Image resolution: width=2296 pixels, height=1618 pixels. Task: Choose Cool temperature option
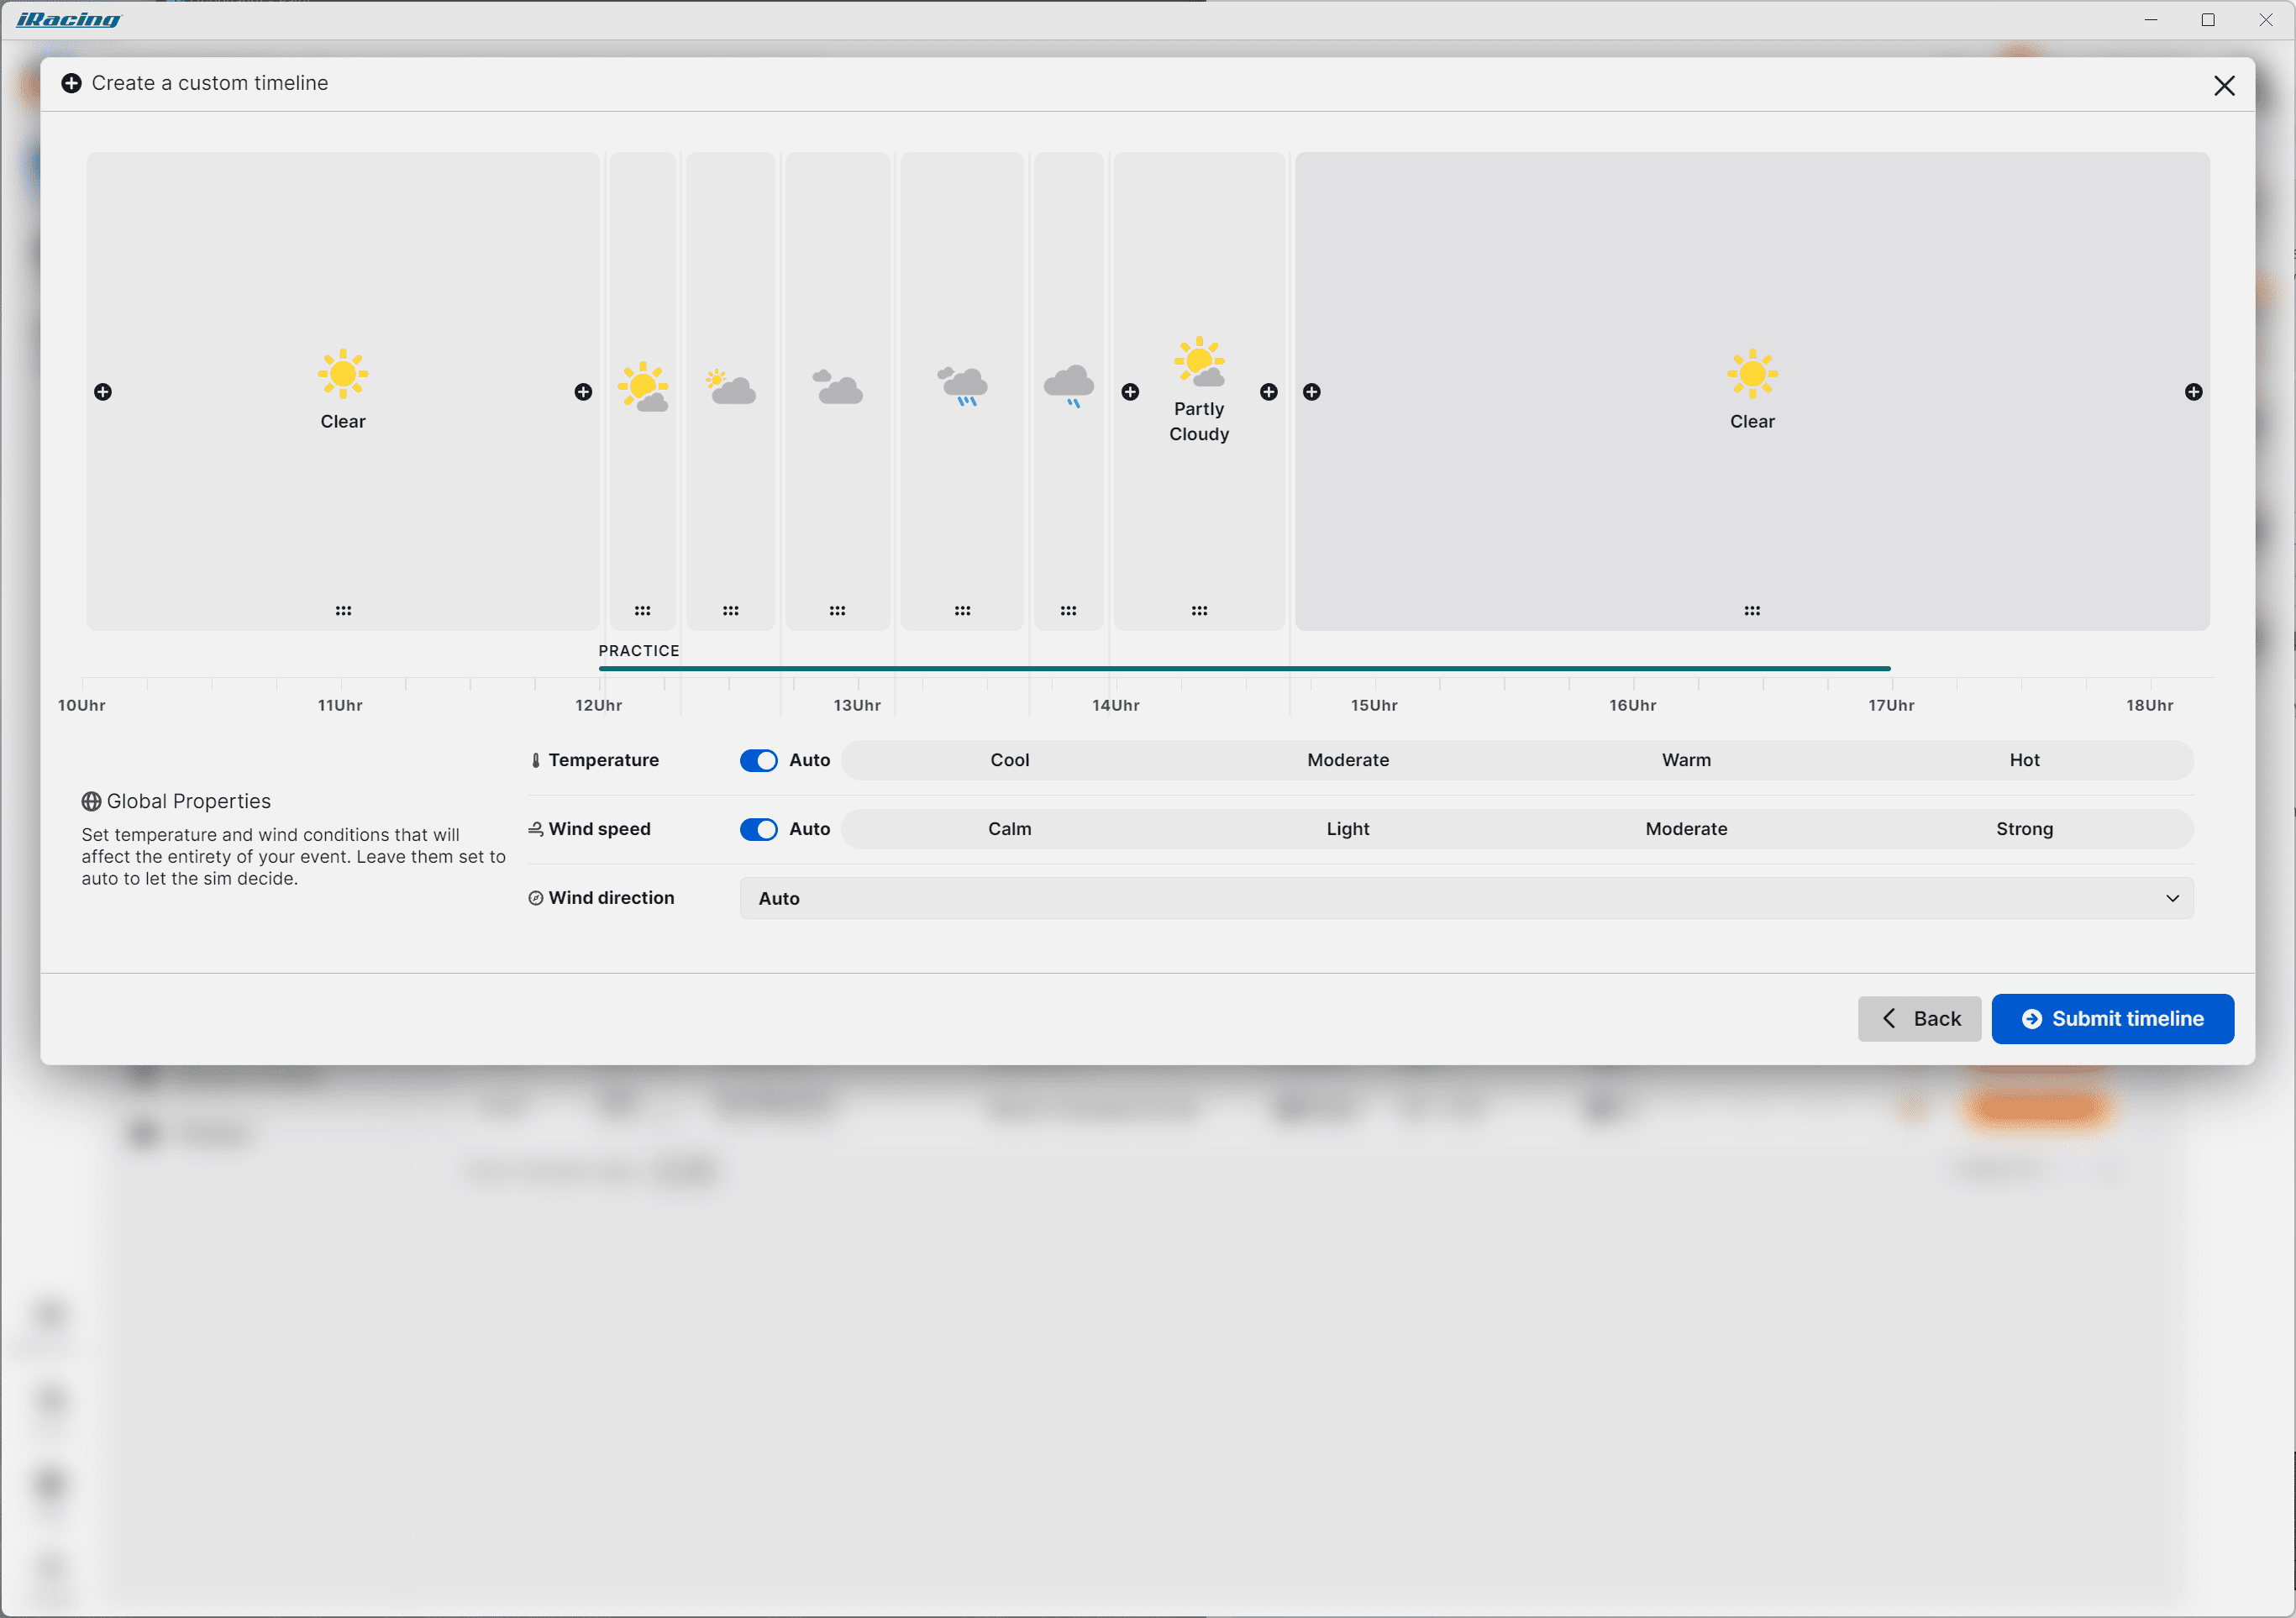(x=1009, y=760)
